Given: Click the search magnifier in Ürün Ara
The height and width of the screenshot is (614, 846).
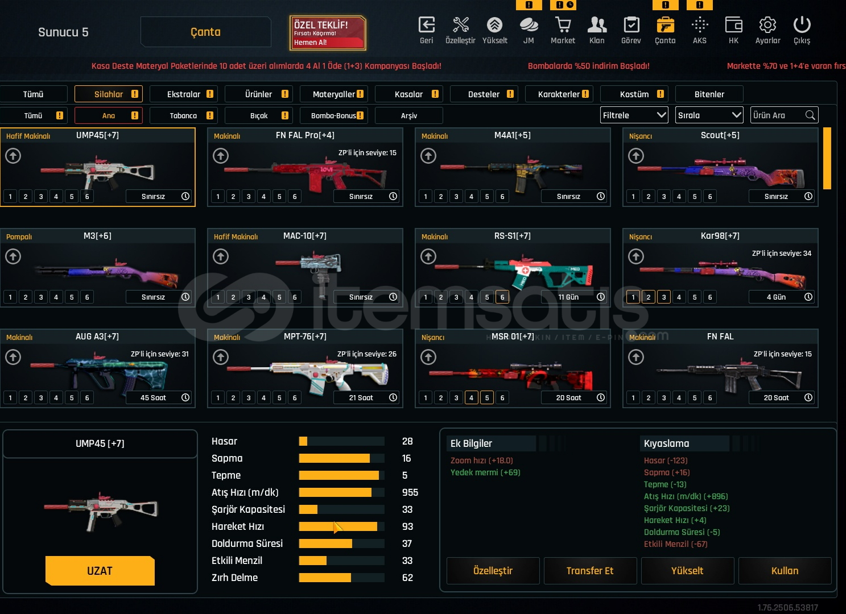Looking at the screenshot, I should pos(810,115).
